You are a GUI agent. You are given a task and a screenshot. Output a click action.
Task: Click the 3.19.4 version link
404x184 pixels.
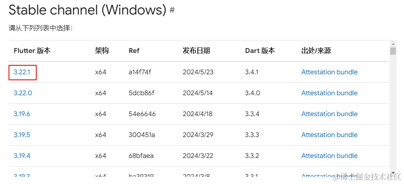tap(22, 156)
